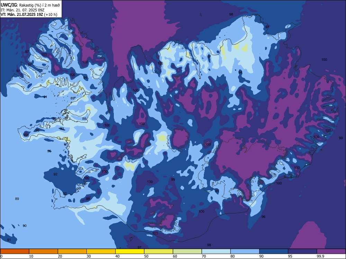
Task: Click the "50" label under the legend
Action: 146,256
